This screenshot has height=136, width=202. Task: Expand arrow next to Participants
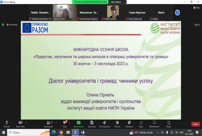point(56,122)
